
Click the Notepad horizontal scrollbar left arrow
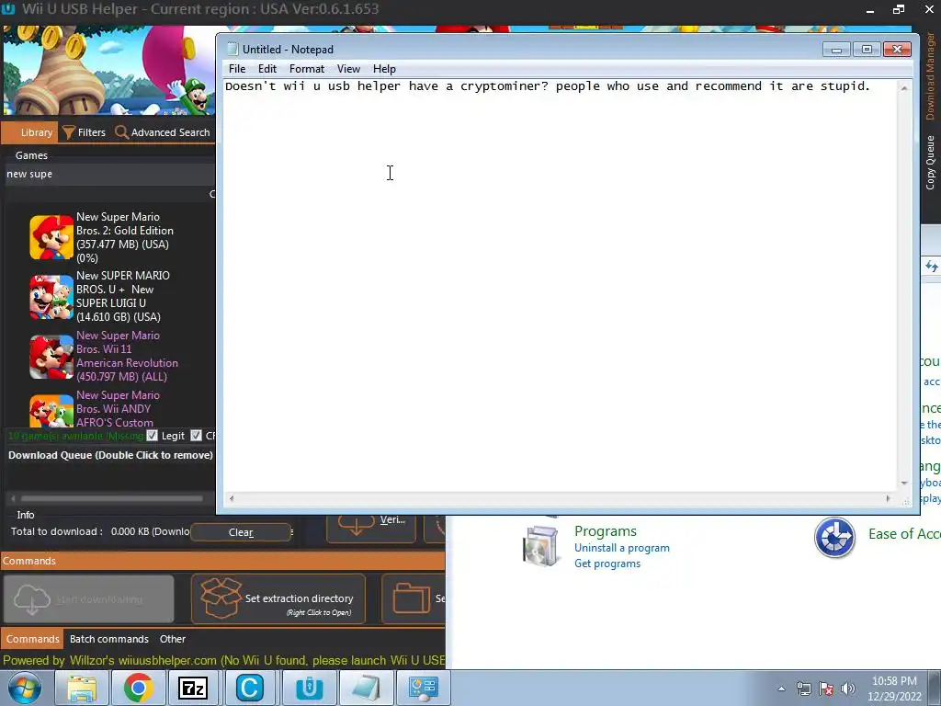[231, 498]
